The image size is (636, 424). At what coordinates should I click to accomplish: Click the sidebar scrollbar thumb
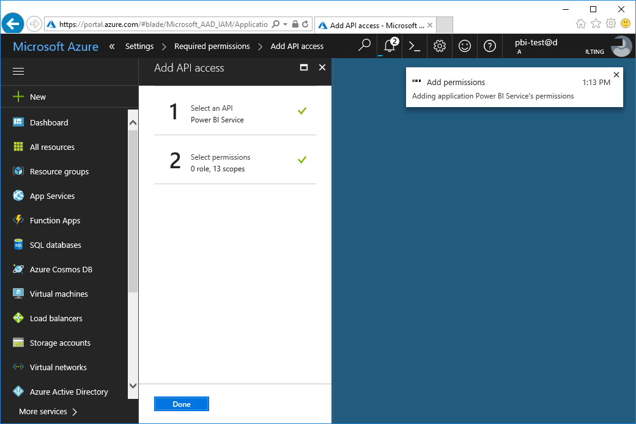tap(133, 211)
